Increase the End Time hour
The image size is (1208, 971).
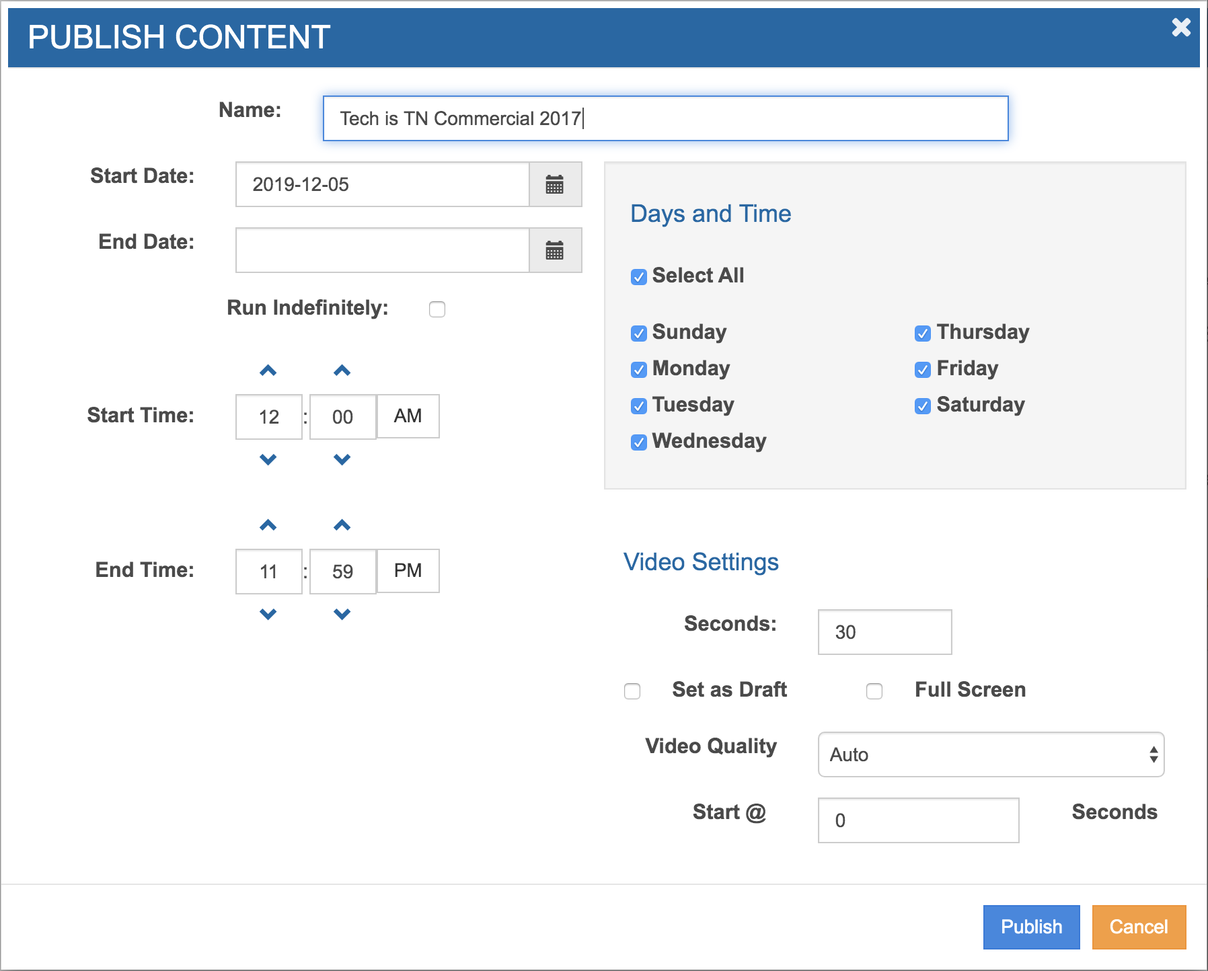(268, 525)
